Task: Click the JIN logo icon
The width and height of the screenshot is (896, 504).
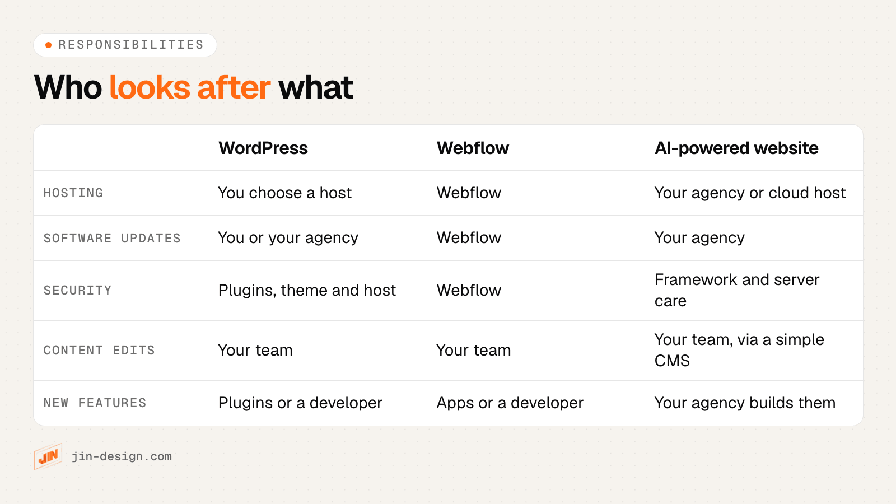Action: (x=48, y=456)
